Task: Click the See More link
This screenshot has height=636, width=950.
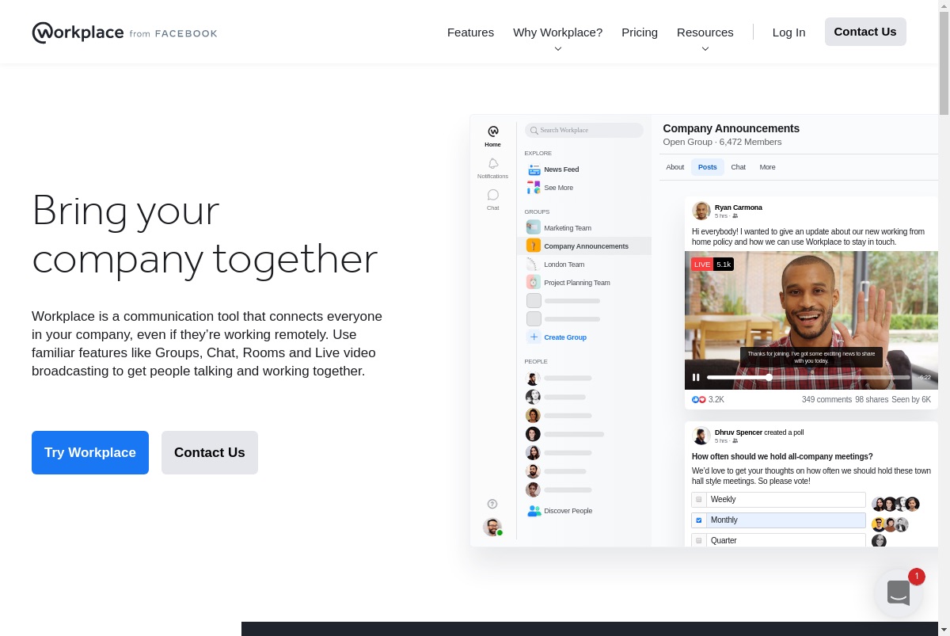Action: pyautogui.click(x=558, y=188)
